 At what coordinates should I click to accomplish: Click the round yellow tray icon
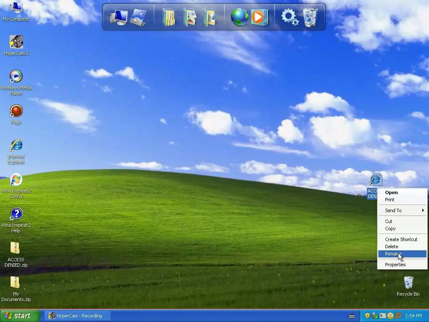click(390, 316)
